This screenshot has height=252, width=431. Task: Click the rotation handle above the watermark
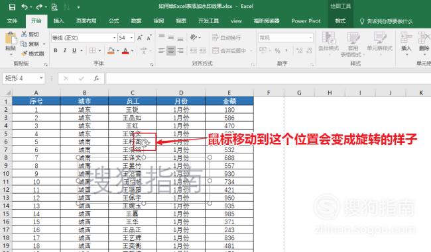coord(145,142)
